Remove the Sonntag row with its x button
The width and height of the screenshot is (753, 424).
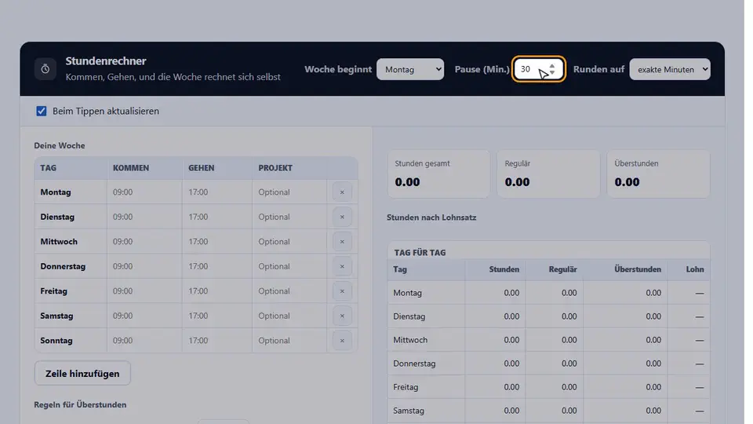pyautogui.click(x=342, y=341)
